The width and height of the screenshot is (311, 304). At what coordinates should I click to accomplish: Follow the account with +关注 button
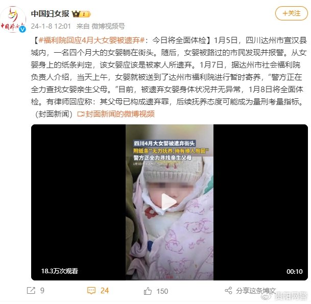click(x=292, y=13)
